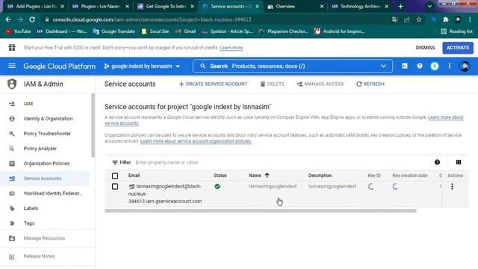
Task: Open lsnnasimgoogleindext service account email link
Action: click(x=165, y=194)
